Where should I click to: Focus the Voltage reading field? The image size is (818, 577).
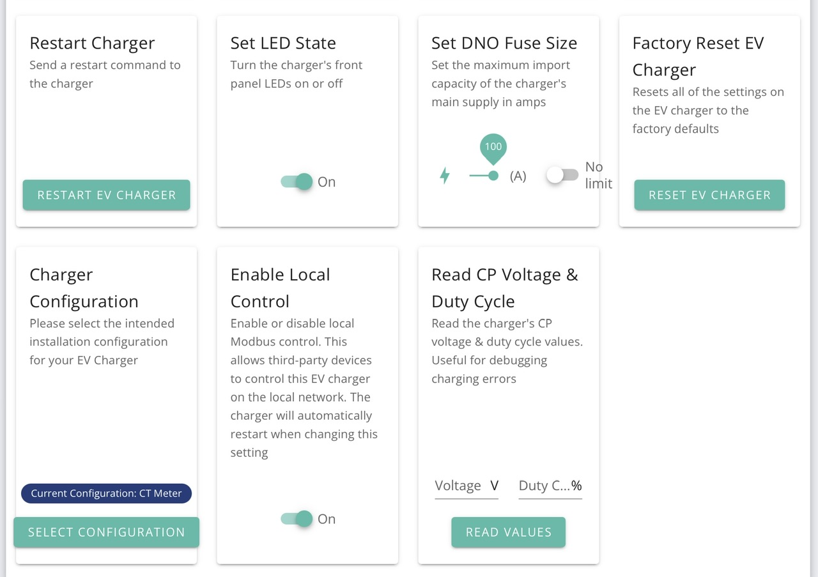click(x=466, y=486)
